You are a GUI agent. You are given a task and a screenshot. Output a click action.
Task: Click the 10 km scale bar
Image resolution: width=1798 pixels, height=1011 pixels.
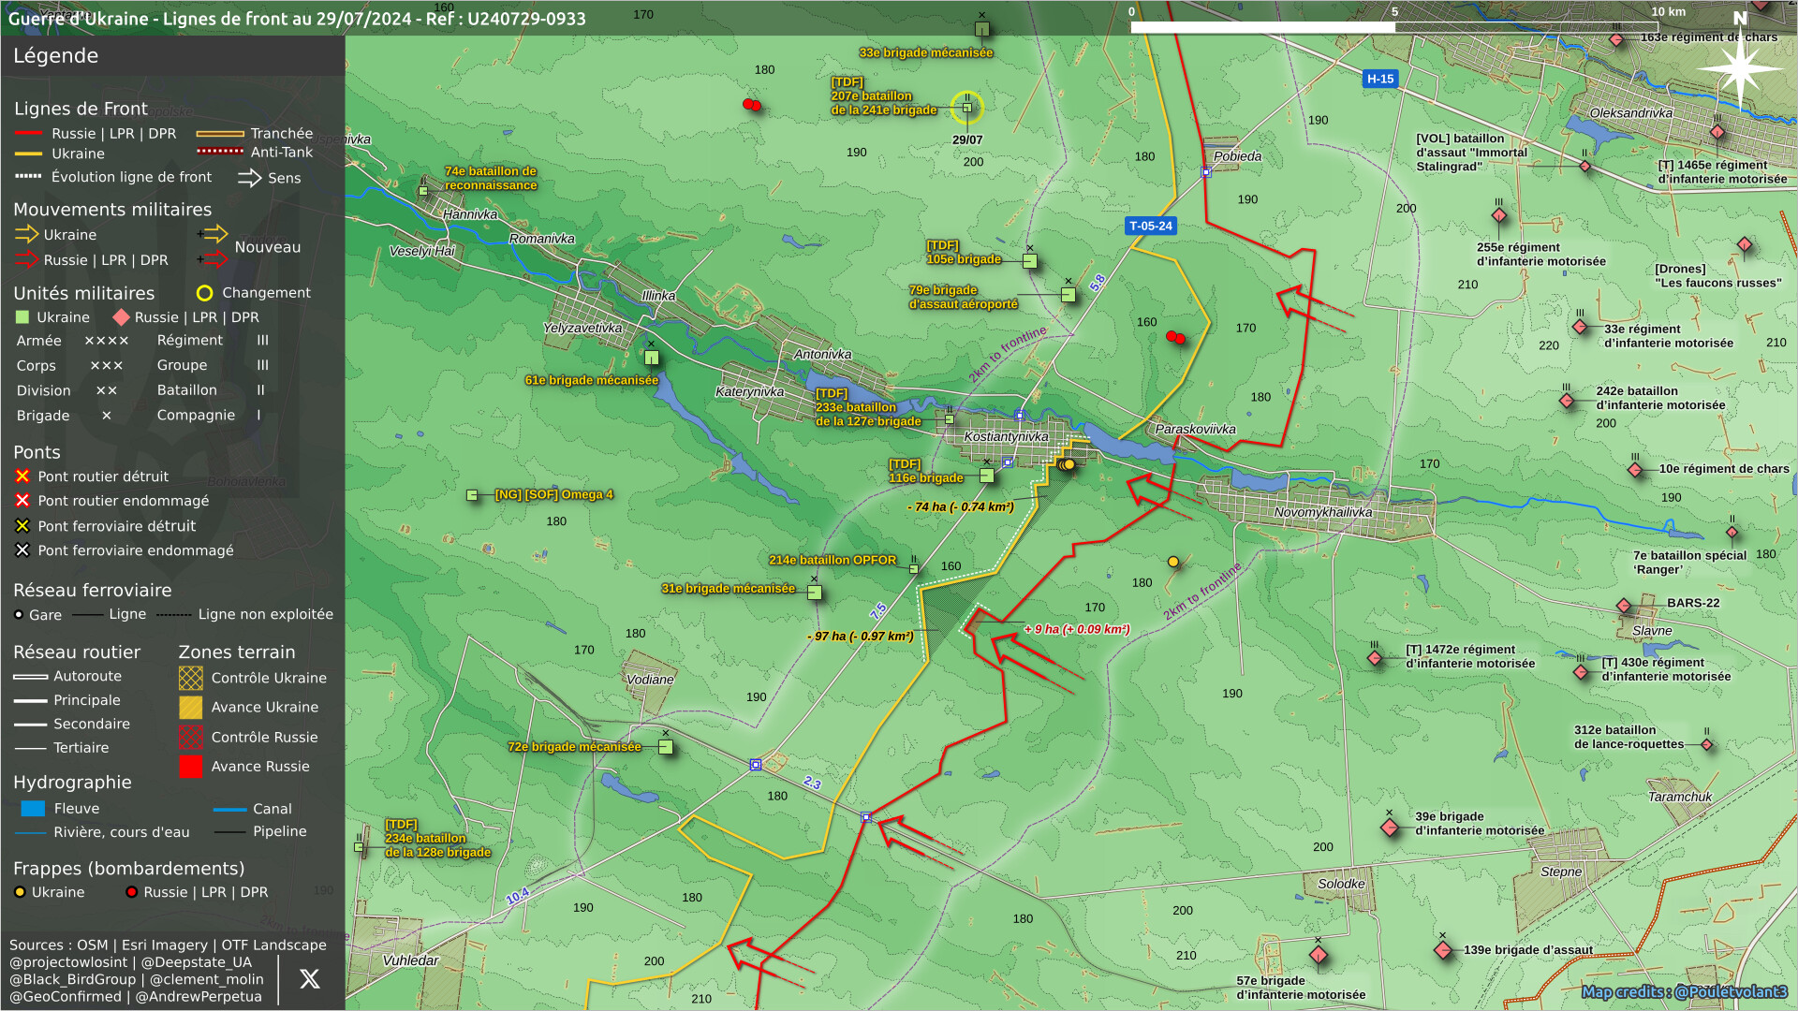pos(1395,27)
